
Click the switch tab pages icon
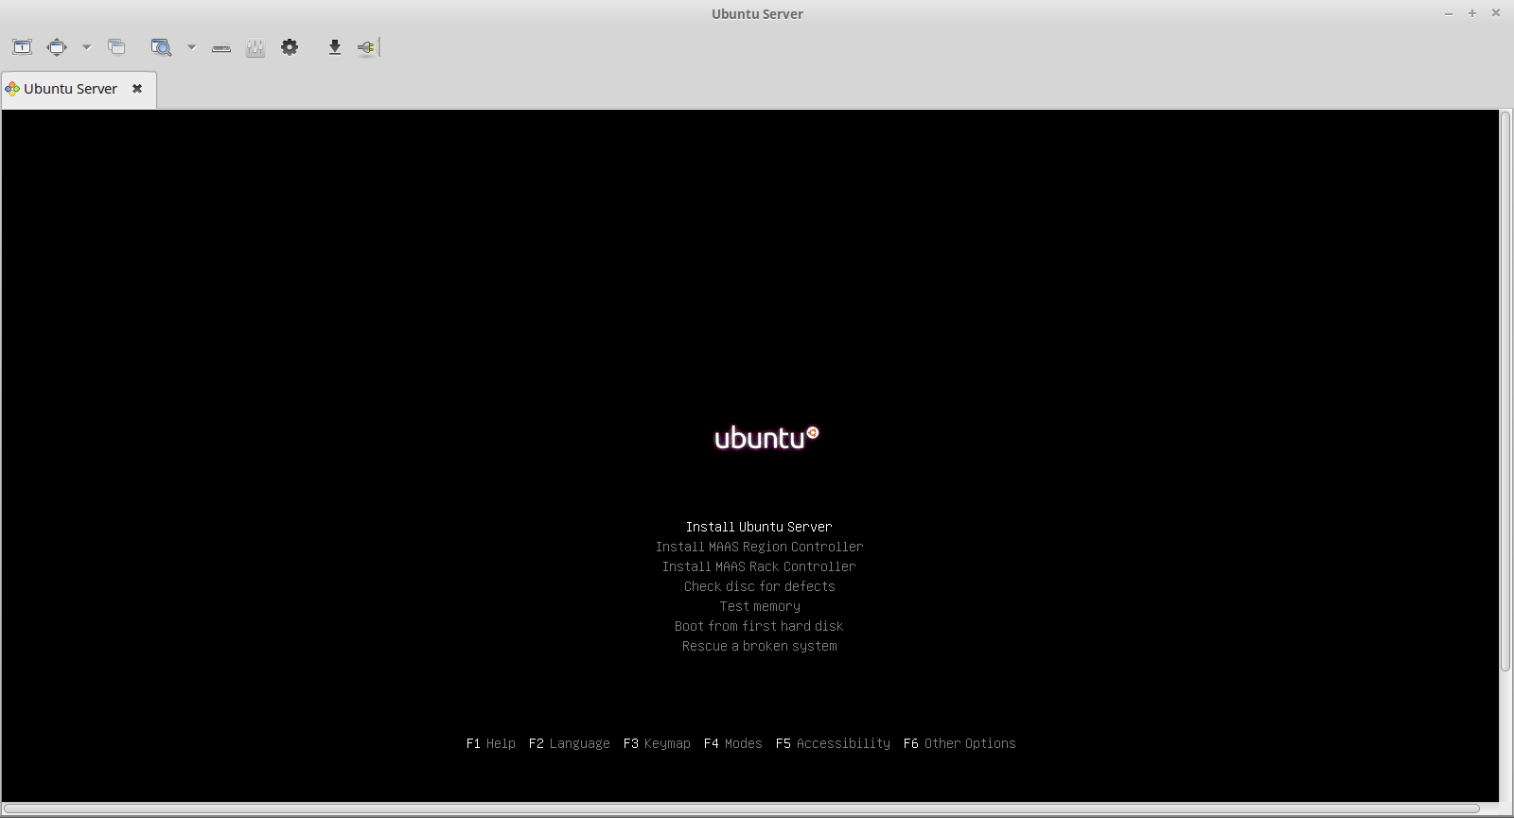[x=116, y=47]
